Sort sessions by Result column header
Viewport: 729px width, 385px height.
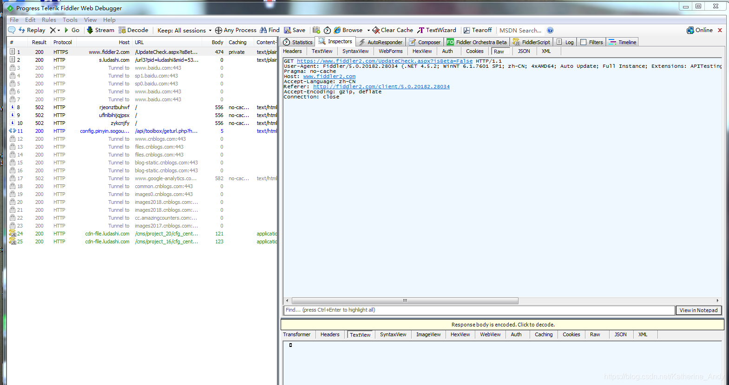[x=39, y=42]
